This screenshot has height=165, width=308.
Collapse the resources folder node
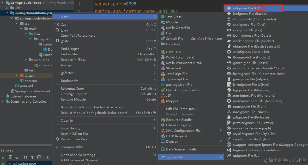coord(26,60)
